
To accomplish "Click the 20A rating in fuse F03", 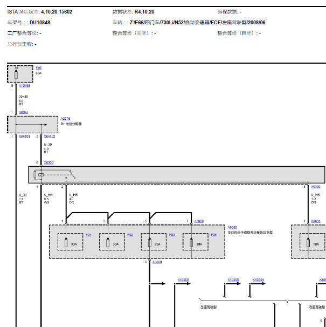I will point(157,244).
